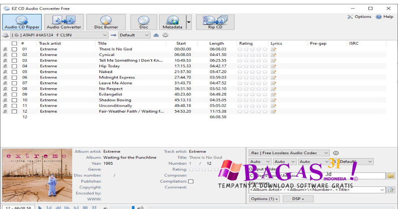Click music note icon of track 11
This screenshot has height=209, width=398.
pos(5,106)
